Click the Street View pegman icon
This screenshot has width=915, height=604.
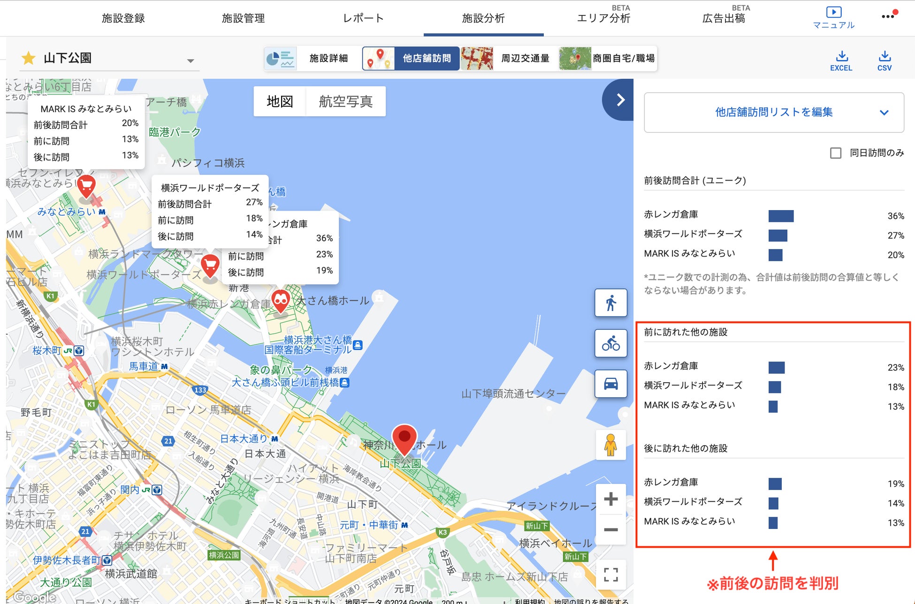[610, 445]
